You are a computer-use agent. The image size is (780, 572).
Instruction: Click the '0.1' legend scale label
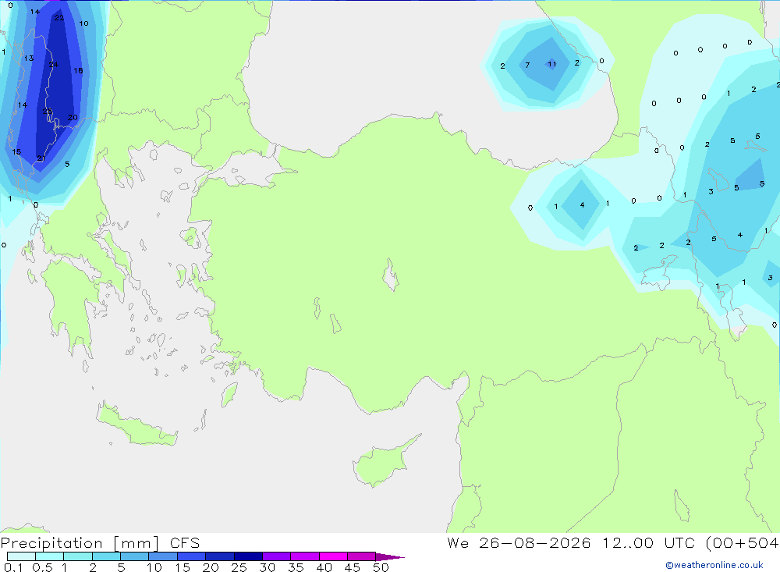[13, 567]
